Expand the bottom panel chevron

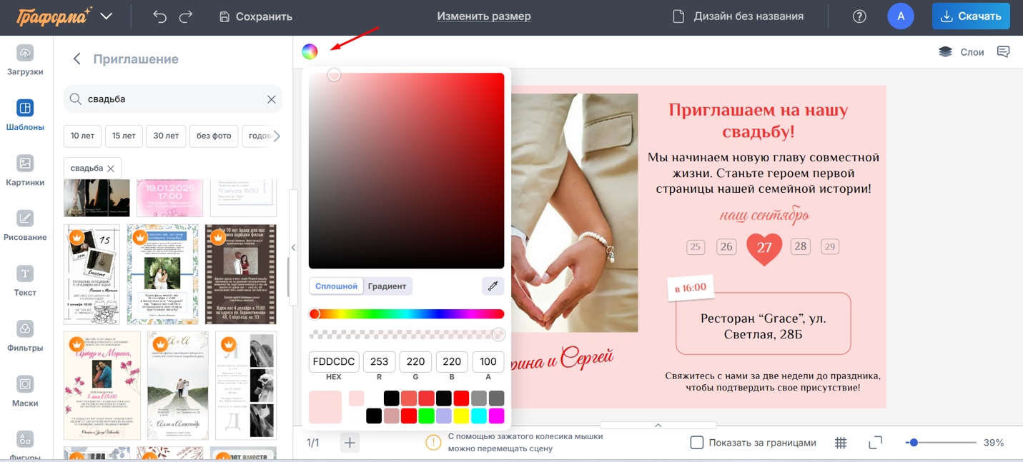pyautogui.click(x=657, y=425)
